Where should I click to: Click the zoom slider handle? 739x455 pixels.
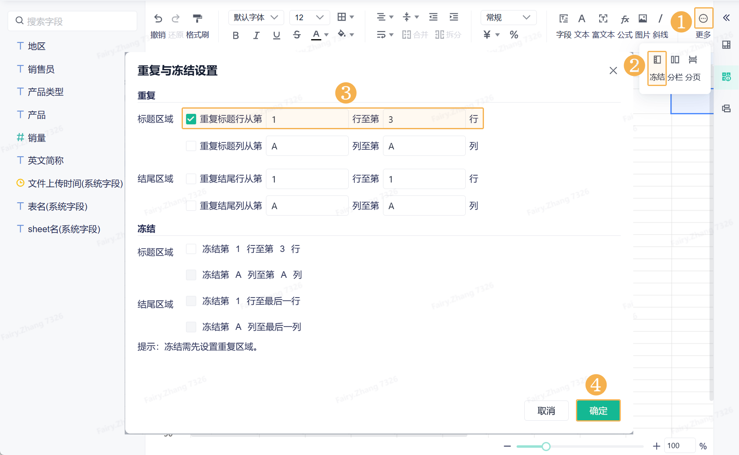[x=546, y=446]
